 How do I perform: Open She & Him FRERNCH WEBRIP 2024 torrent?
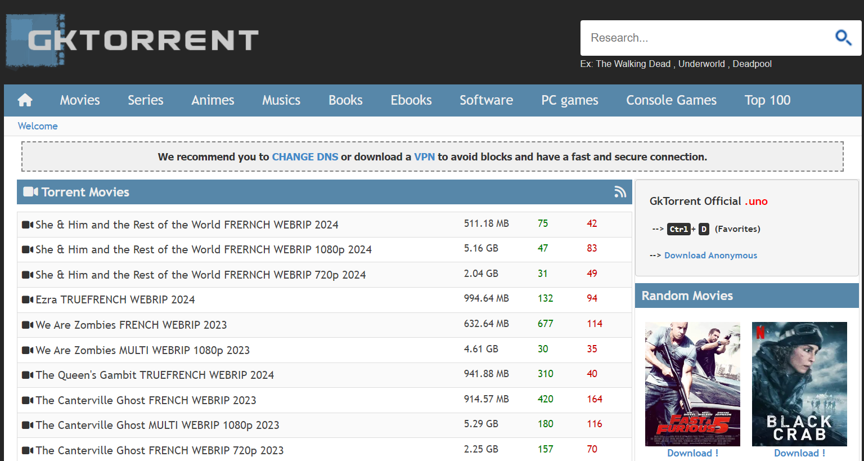[x=187, y=225]
